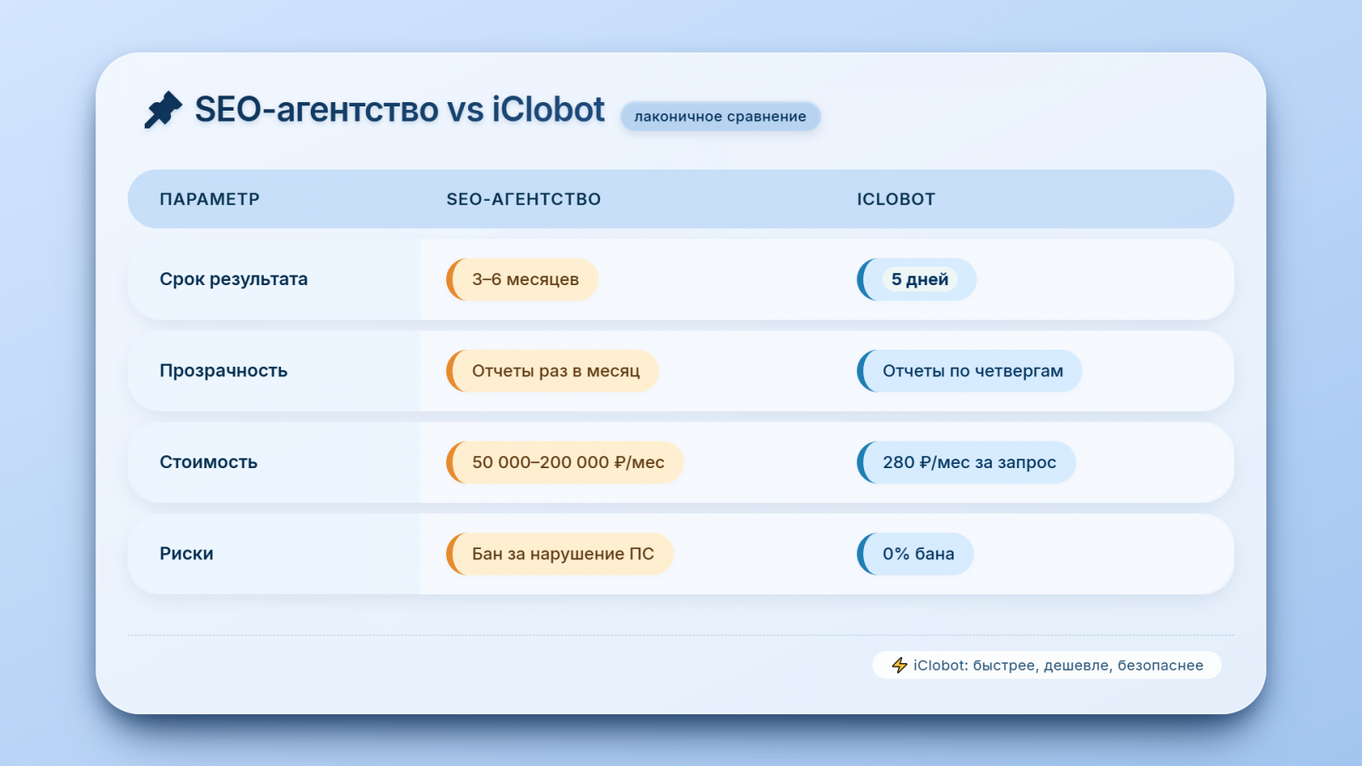Screen dimensions: 1362x766
Task: Select the ICLOBOT column header
Action: (896, 199)
